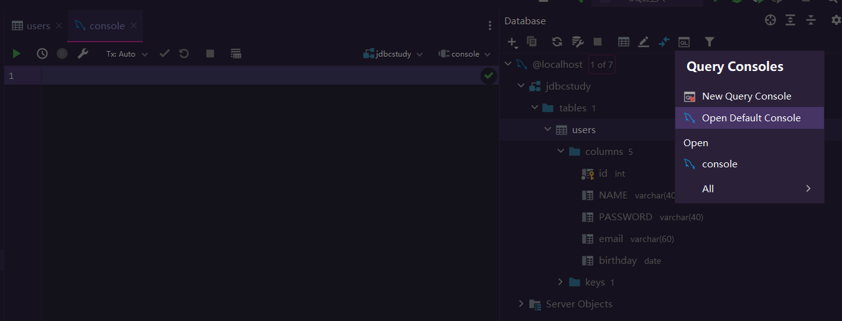Expand the Server Objects node
The width and height of the screenshot is (842, 321).
tap(521, 304)
